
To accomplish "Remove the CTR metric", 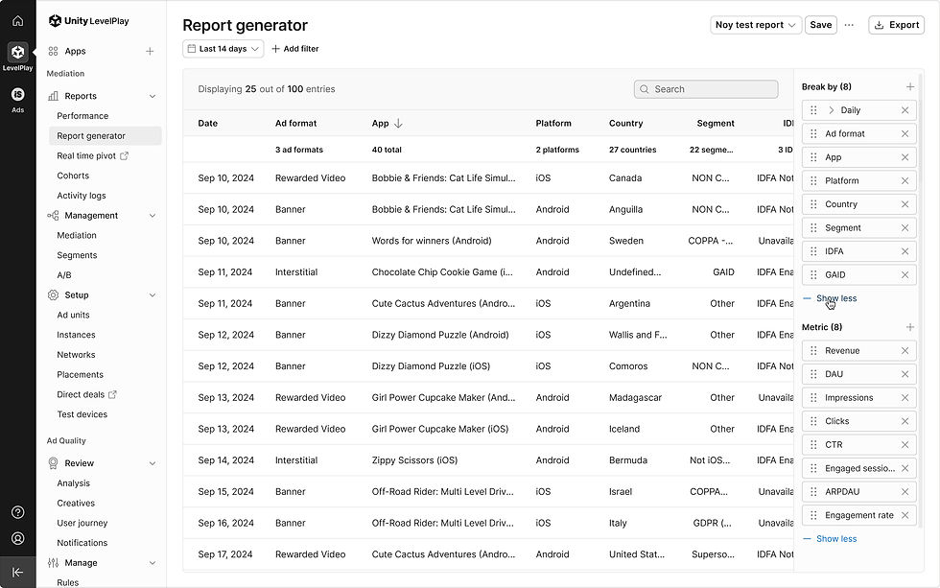I will [x=905, y=445].
